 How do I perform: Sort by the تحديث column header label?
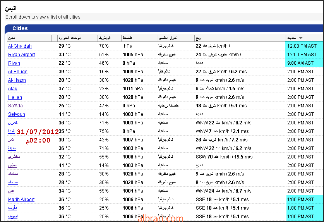(x=292, y=38)
